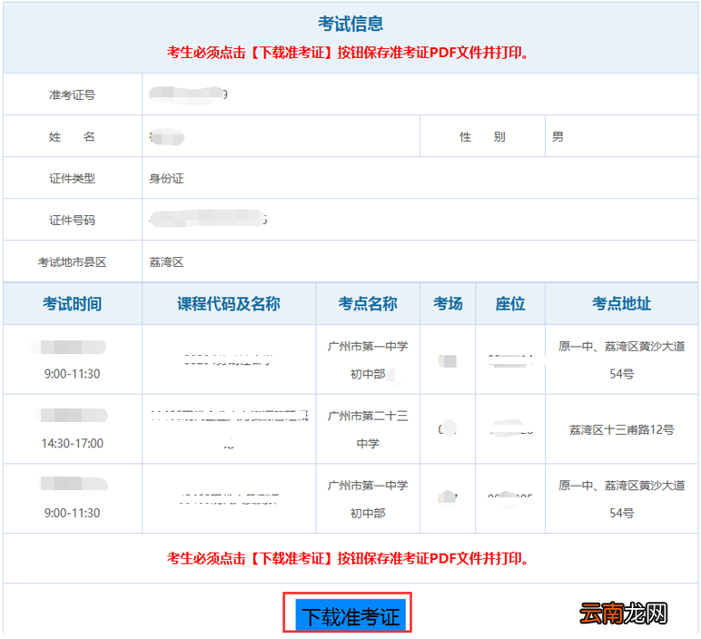Select the district value 荔湾区
The image size is (701, 639).
click(x=166, y=261)
